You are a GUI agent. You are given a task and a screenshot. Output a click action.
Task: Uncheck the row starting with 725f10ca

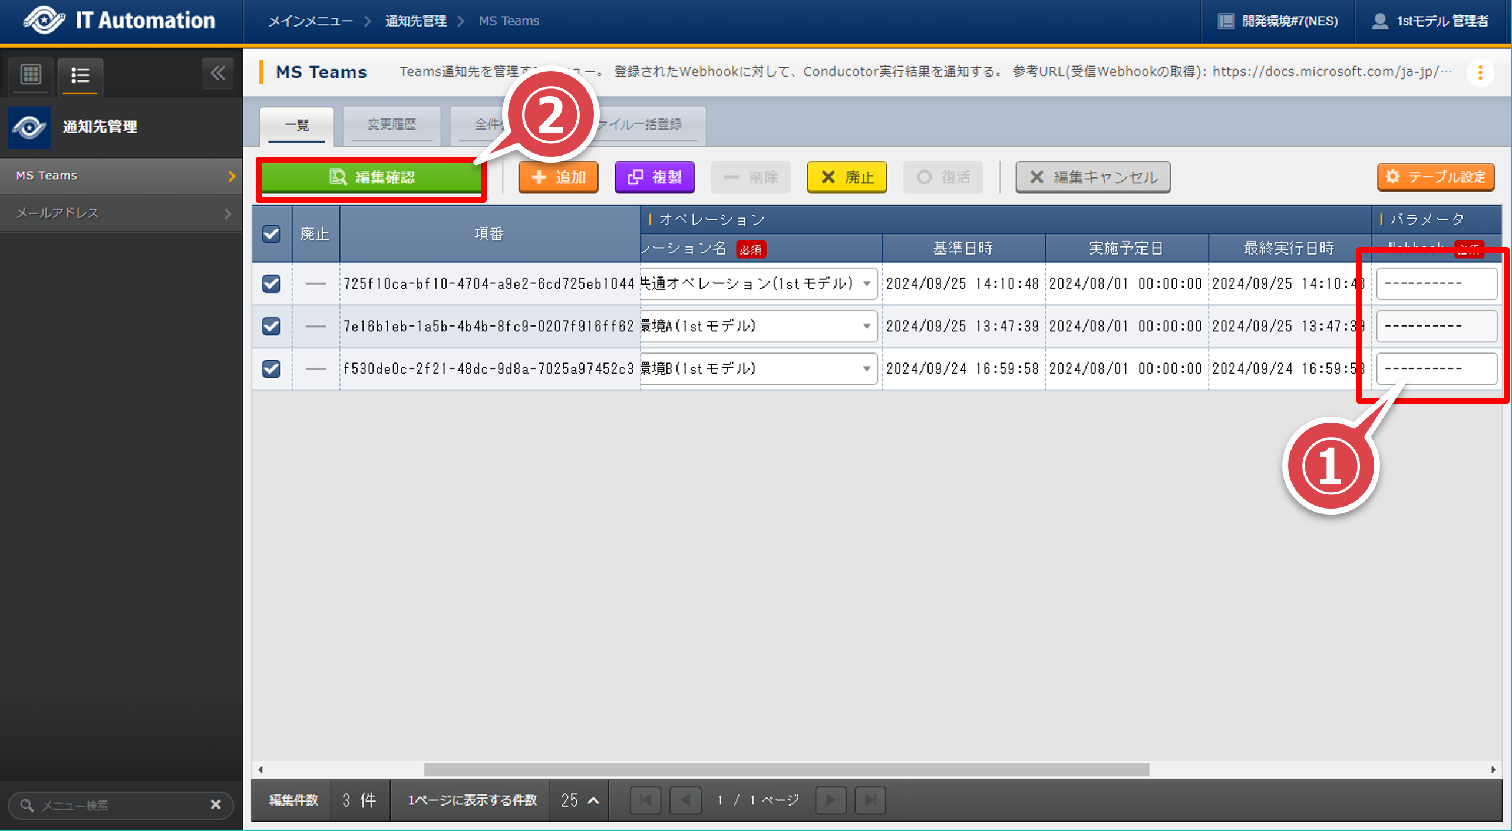coord(271,283)
